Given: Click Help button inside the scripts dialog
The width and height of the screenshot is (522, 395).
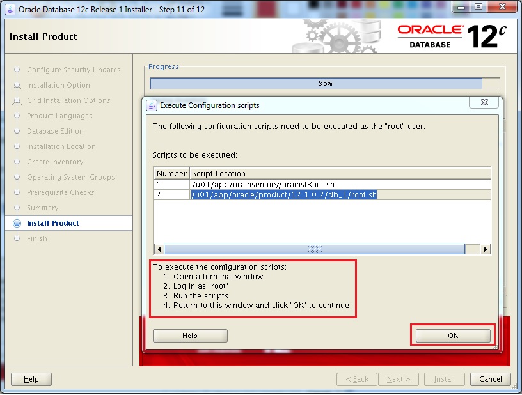Looking at the screenshot, I should click(190, 336).
